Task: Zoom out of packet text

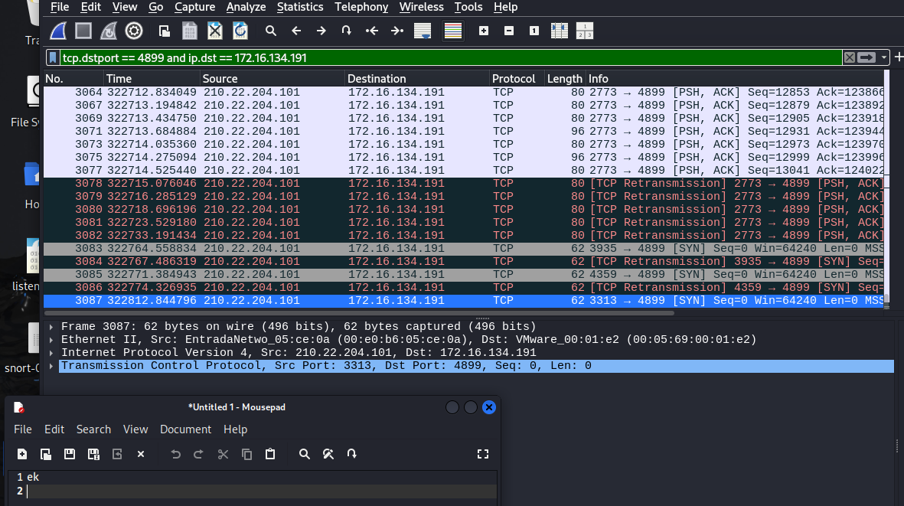Action: pyautogui.click(x=509, y=31)
